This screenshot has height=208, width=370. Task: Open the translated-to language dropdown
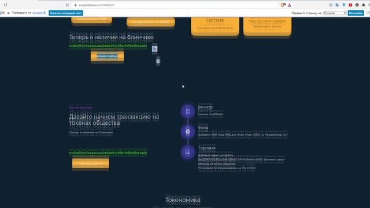point(39,13)
